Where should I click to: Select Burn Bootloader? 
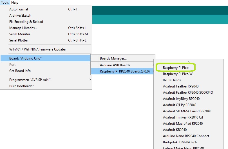click(x=21, y=86)
